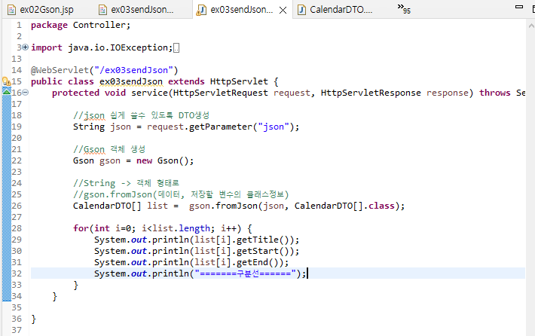Click HttpServletRequest parameter type
This screenshot has height=336, width=535.
pos(221,93)
